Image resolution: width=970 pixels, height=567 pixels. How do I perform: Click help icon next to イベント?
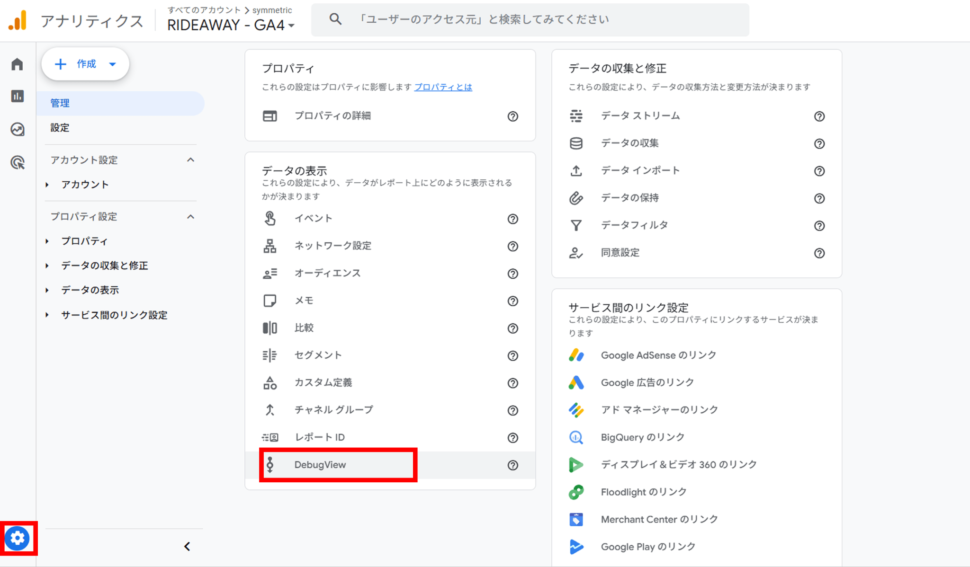512,219
